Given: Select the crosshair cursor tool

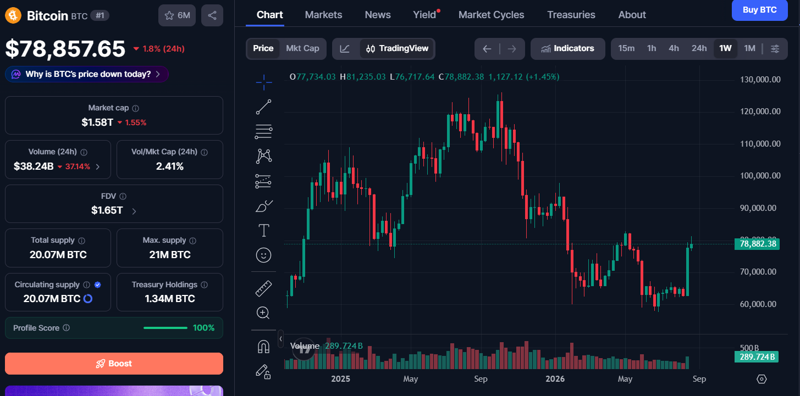Looking at the screenshot, I should (264, 82).
